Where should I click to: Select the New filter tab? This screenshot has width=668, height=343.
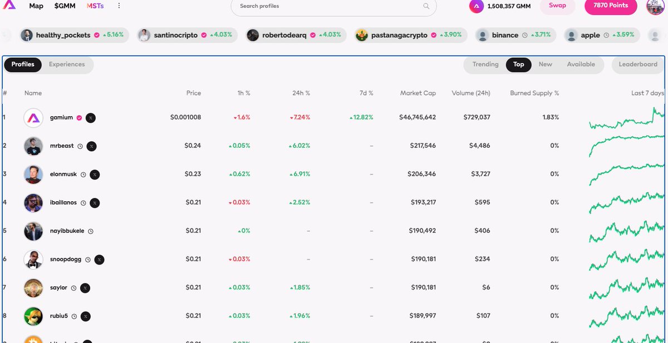[x=546, y=64]
